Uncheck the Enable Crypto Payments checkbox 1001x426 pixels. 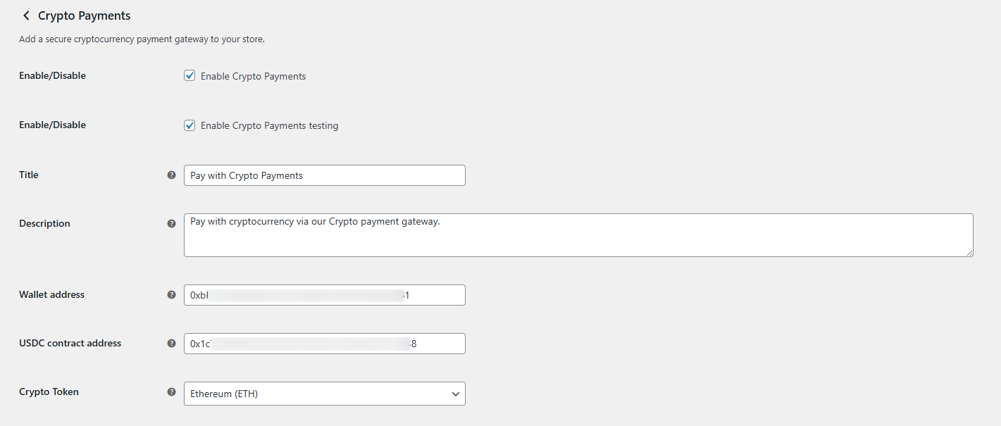189,75
